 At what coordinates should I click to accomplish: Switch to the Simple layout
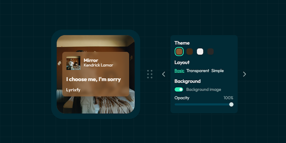(x=217, y=71)
